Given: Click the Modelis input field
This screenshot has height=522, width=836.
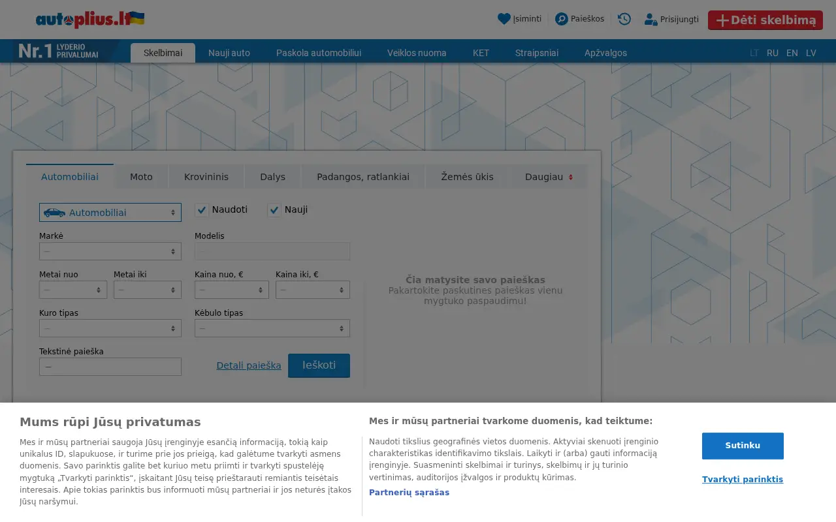Looking at the screenshot, I should [x=272, y=251].
